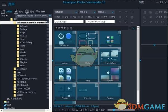Select 本地磁盘 (F:) drive in tree

pos(16,99)
